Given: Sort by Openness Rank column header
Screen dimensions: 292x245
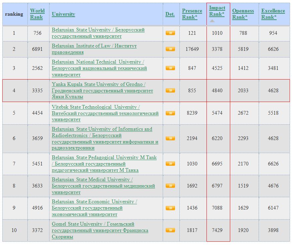Looking at the screenshot, I should click(243, 14).
